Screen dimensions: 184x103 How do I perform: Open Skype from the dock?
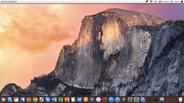pos(48,99)
